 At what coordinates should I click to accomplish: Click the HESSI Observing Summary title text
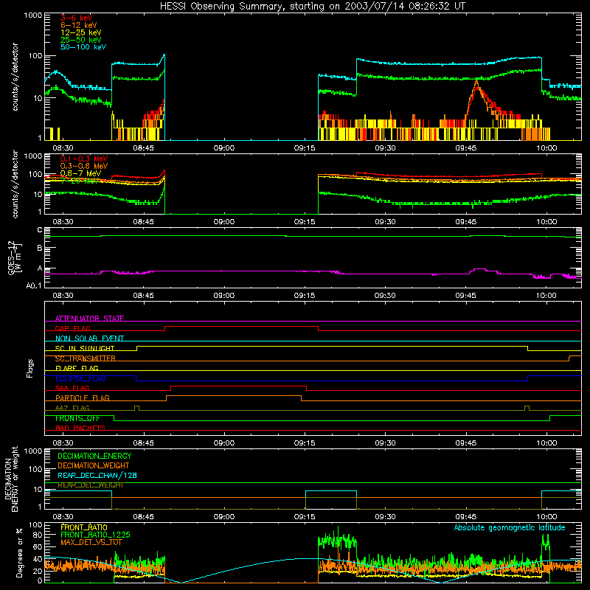coord(312,6)
